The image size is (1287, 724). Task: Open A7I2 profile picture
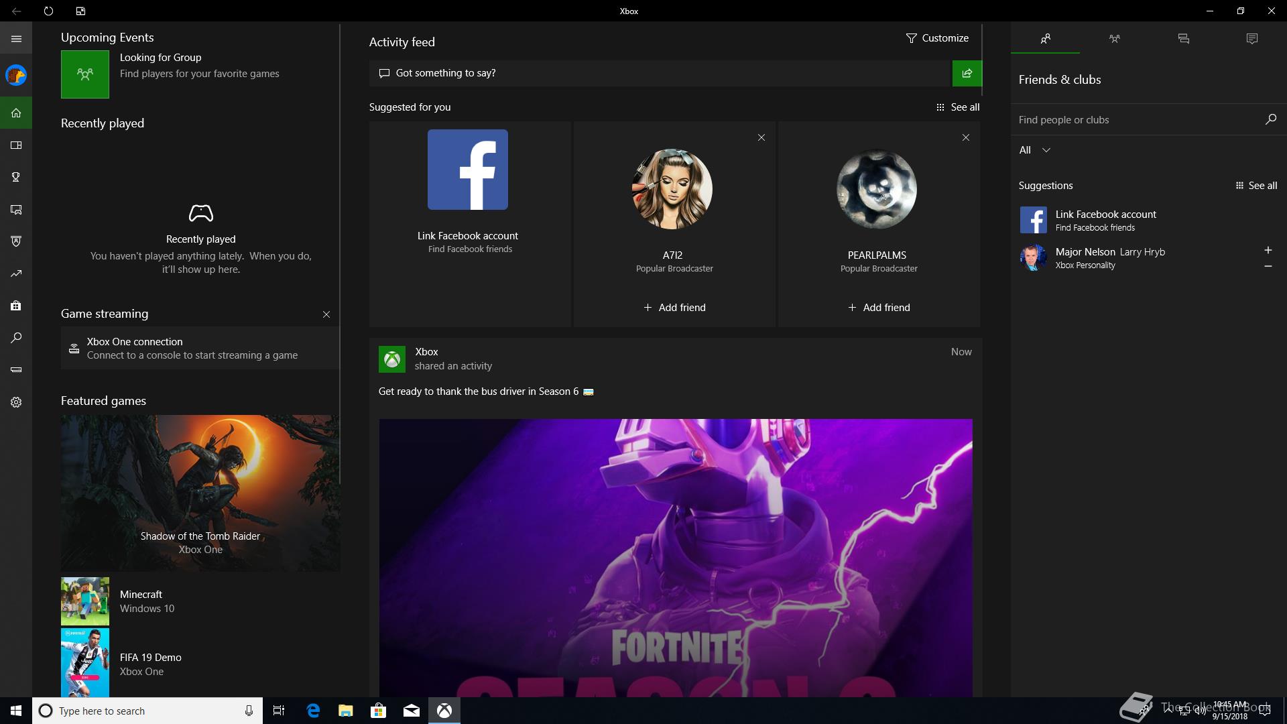[x=672, y=189]
